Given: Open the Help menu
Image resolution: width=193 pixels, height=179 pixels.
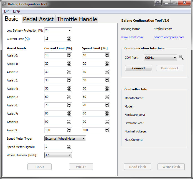Looking at the screenshot, I should 16,11.
